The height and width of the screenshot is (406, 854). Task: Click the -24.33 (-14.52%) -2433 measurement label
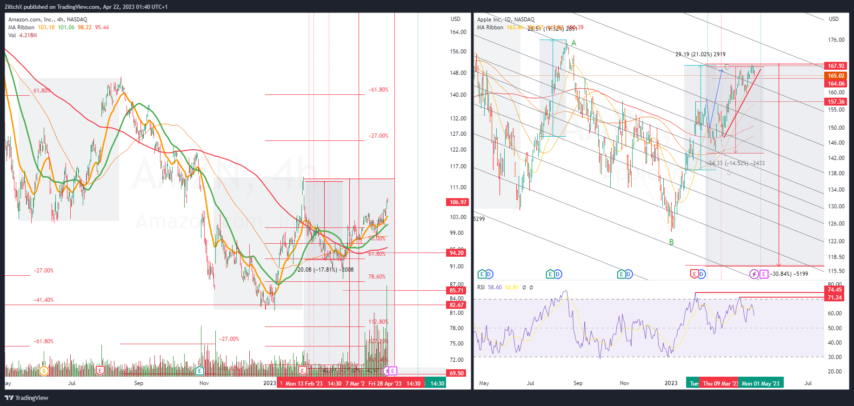click(735, 163)
